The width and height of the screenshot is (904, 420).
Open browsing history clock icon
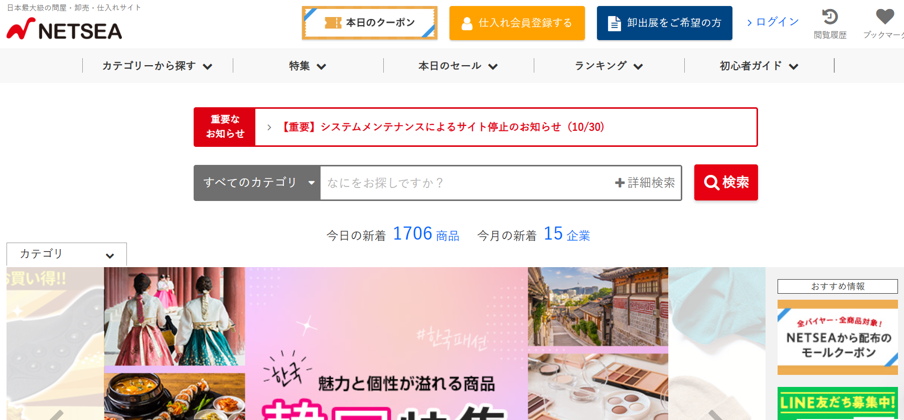coord(830,17)
